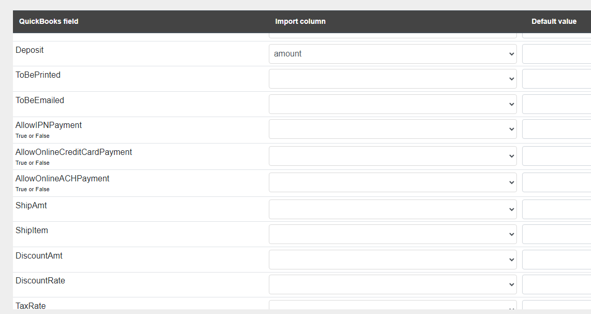The image size is (591, 314).
Task: Click the Default value column header
Action: [x=554, y=21]
